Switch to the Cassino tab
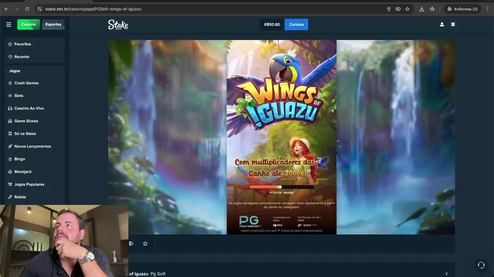This screenshot has height=277, width=494. coord(29,24)
